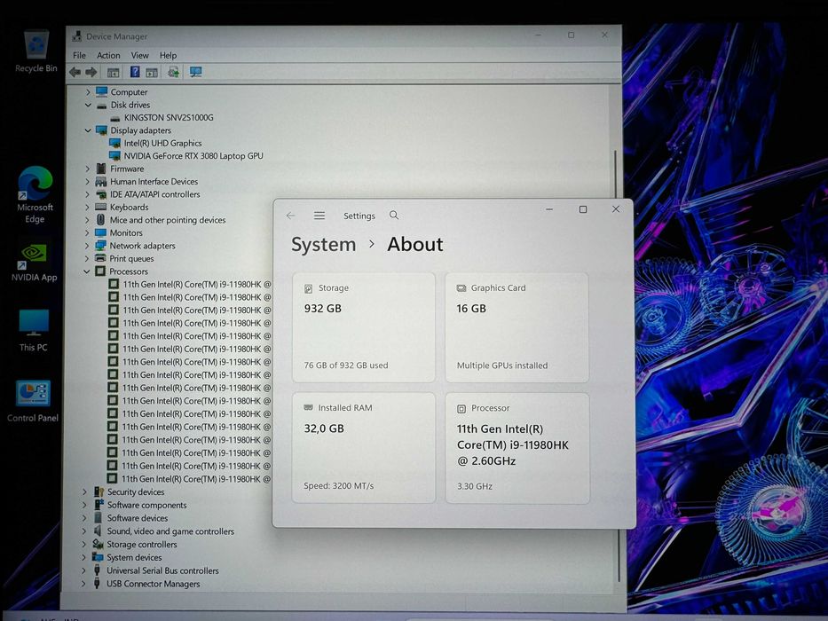Click the monitor icon in Device Manager toolbar
Screen dimensions: 828x621
click(x=195, y=72)
